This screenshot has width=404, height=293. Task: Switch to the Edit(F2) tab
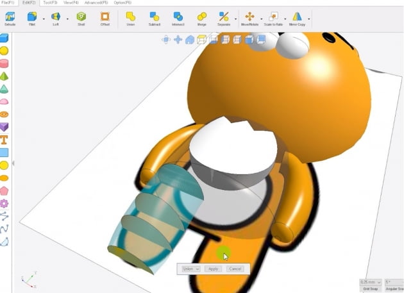tap(29, 3)
